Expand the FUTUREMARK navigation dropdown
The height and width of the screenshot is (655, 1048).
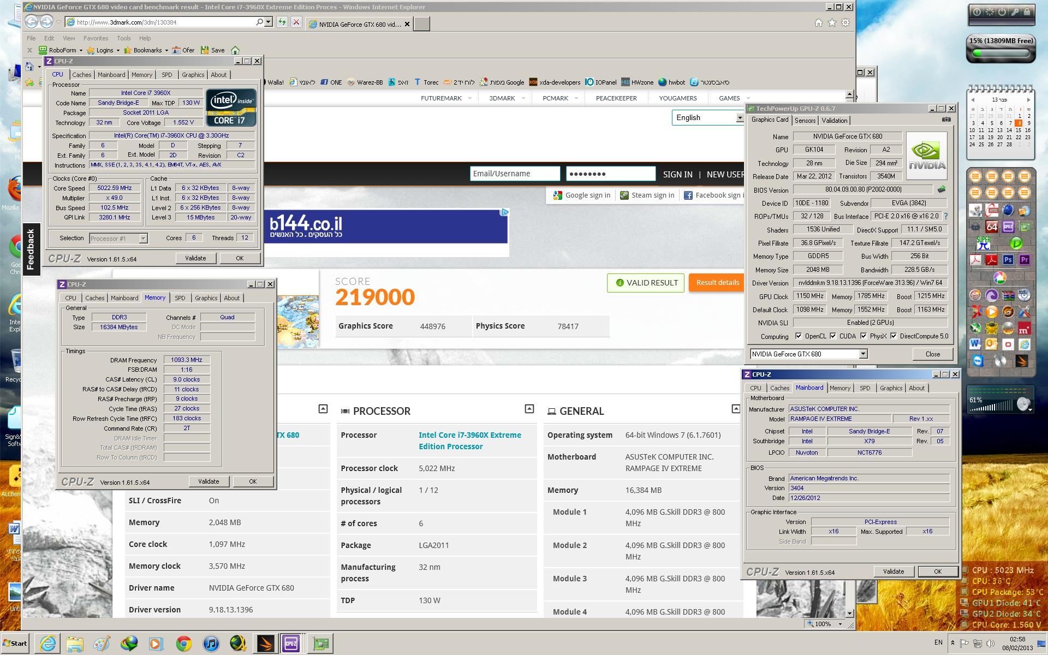point(471,98)
